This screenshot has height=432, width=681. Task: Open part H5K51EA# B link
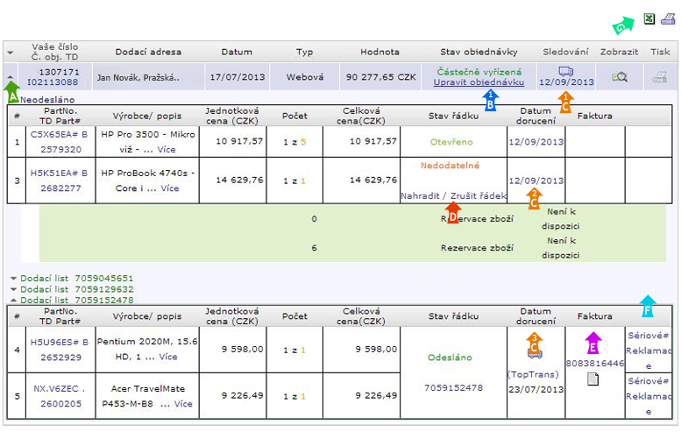(x=59, y=174)
